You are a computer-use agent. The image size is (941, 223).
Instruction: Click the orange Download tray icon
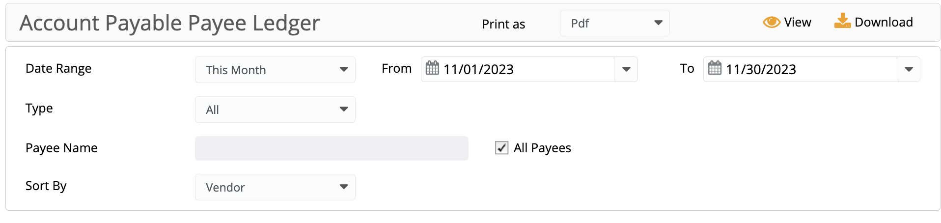click(842, 21)
